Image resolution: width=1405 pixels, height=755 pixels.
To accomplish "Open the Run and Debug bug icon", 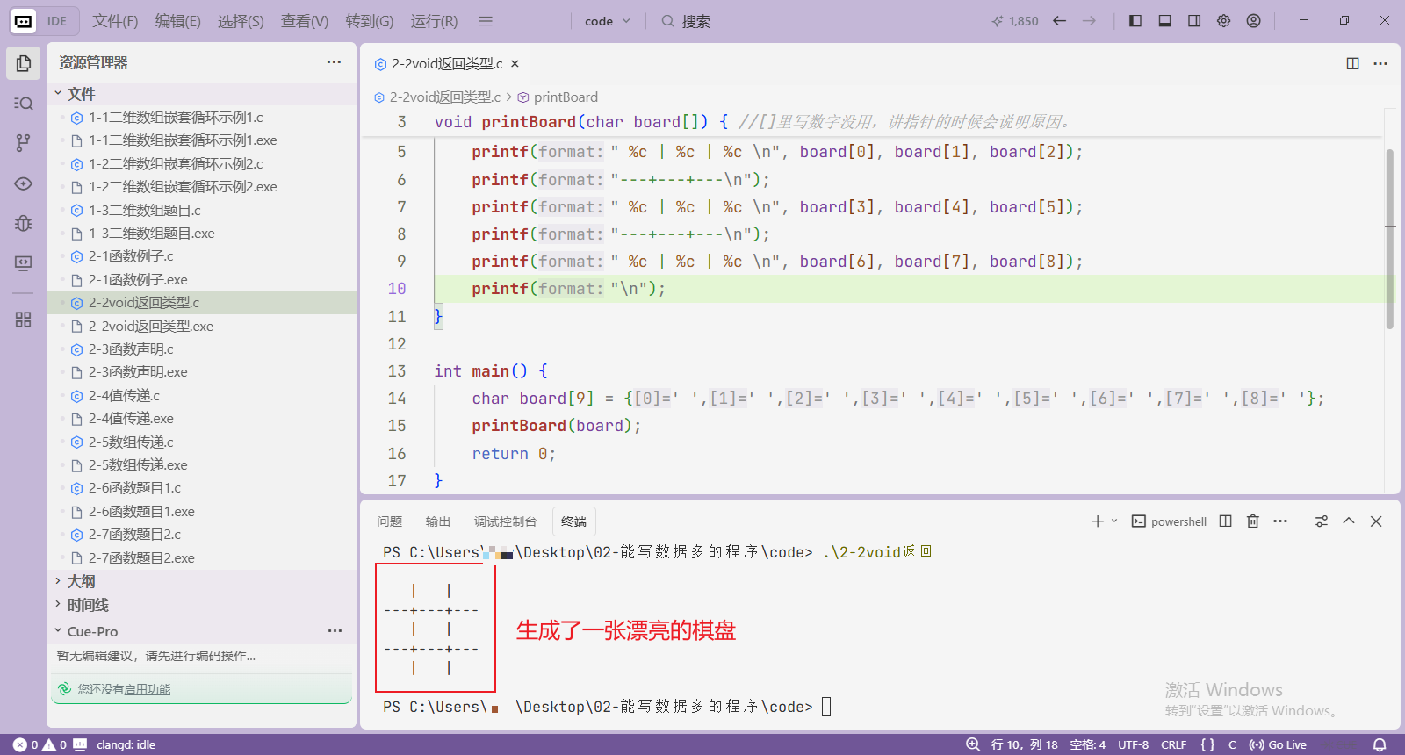I will click(x=24, y=223).
